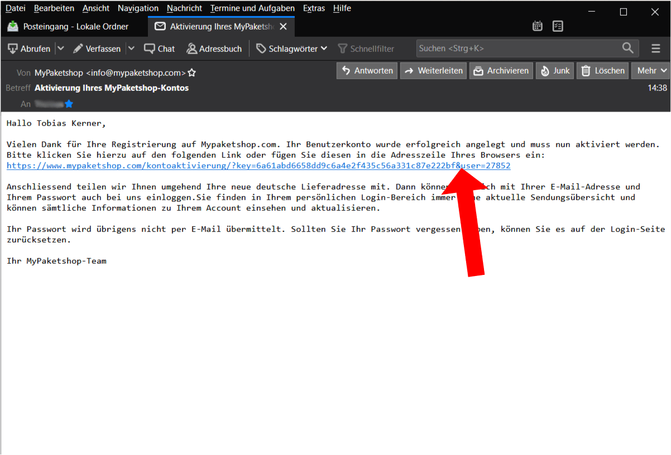
Task: Open the hamburger application menu
Action: tap(656, 49)
